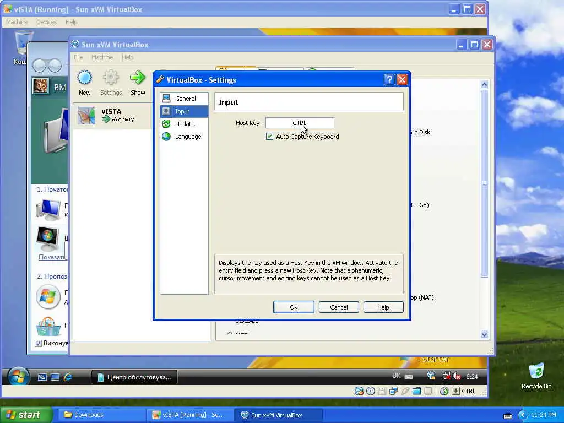This screenshot has width=564, height=423.
Task: Toggle Auto Capture Keyboard checkbox
Action: point(269,137)
